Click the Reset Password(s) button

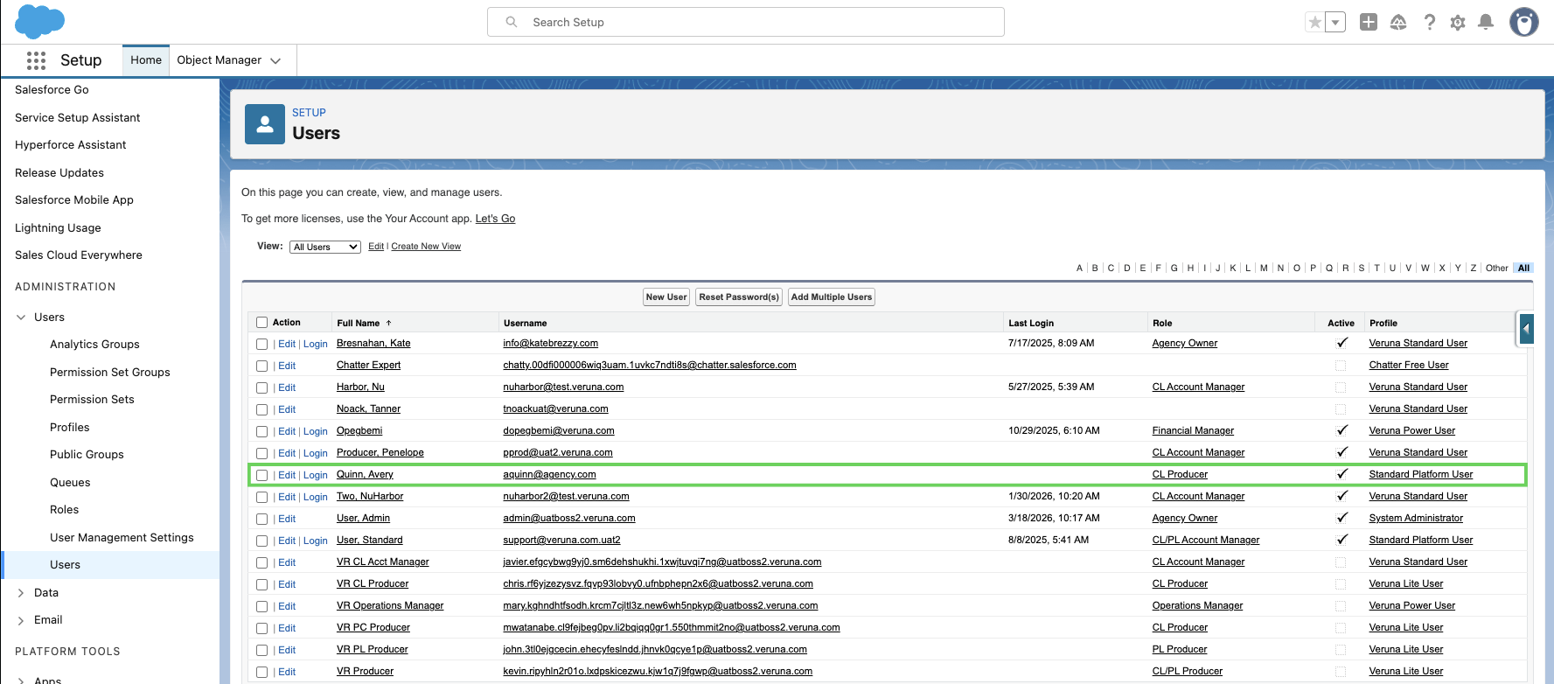click(x=739, y=297)
